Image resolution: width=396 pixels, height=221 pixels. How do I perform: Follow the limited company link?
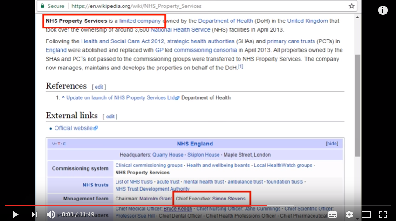(x=140, y=21)
